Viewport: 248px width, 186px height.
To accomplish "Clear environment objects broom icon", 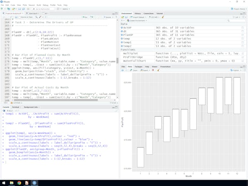I will coord(163,17).
